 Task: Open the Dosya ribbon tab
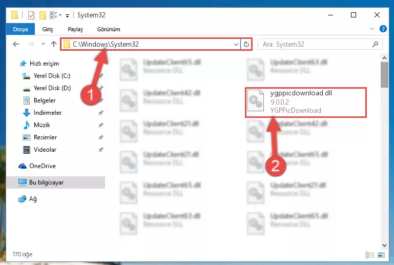(20, 29)
